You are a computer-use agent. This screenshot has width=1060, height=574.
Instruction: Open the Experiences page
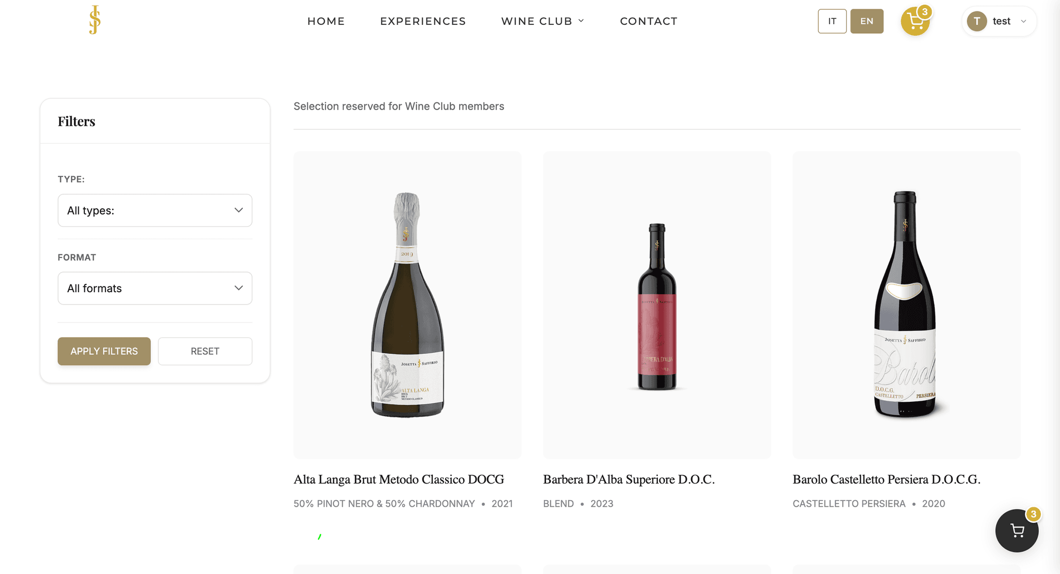click(423, 21)
